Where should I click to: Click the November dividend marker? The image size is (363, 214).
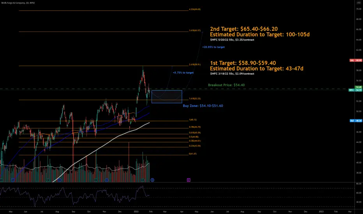coord(107,180)
